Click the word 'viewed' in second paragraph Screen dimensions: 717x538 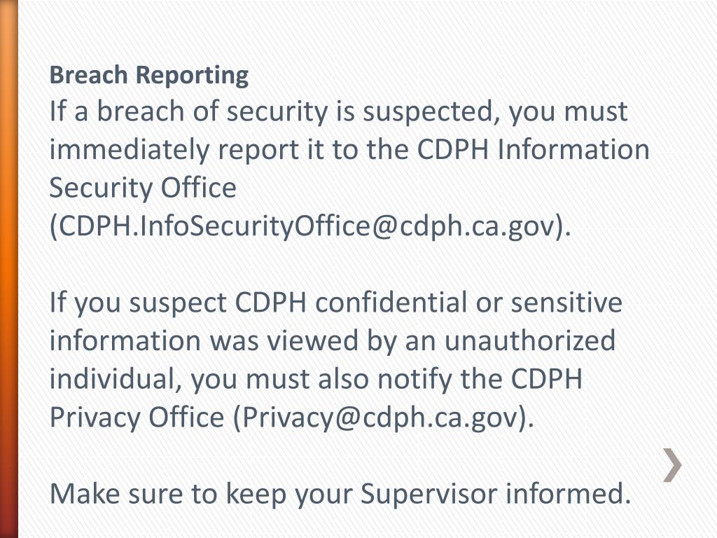click(312, 341)
